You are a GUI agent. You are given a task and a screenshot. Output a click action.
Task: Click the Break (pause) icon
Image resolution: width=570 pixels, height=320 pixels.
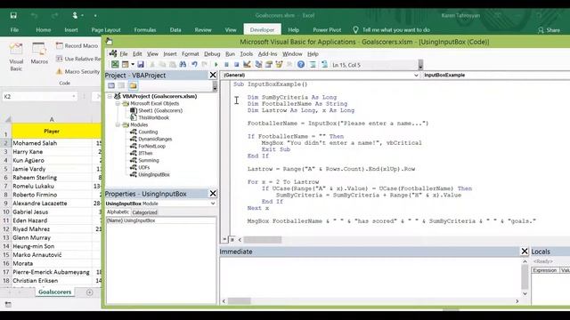pyautogui.click(x=226, y=65)
